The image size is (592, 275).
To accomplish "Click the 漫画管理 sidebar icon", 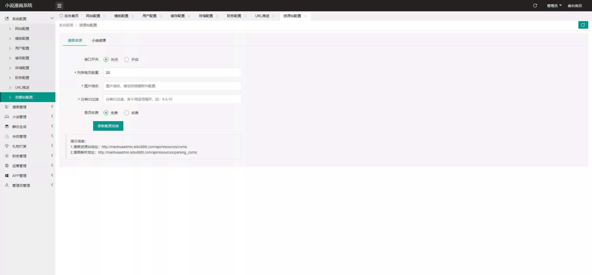I will [x=7, y=107].
